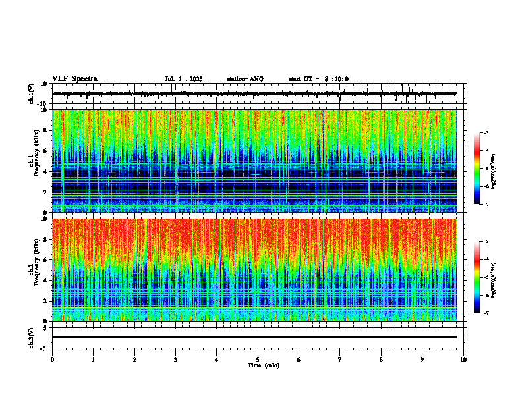Select the "Time (min)" axis label
This screenshot has height=403, width=522.
pyautogui.click(x=264, y=365)
